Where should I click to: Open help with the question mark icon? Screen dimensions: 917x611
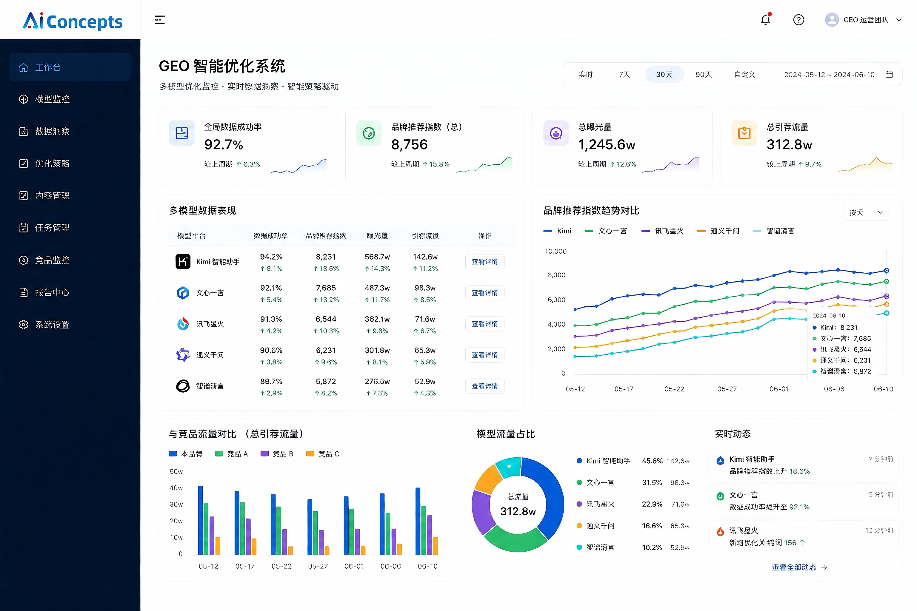(798, 20)
